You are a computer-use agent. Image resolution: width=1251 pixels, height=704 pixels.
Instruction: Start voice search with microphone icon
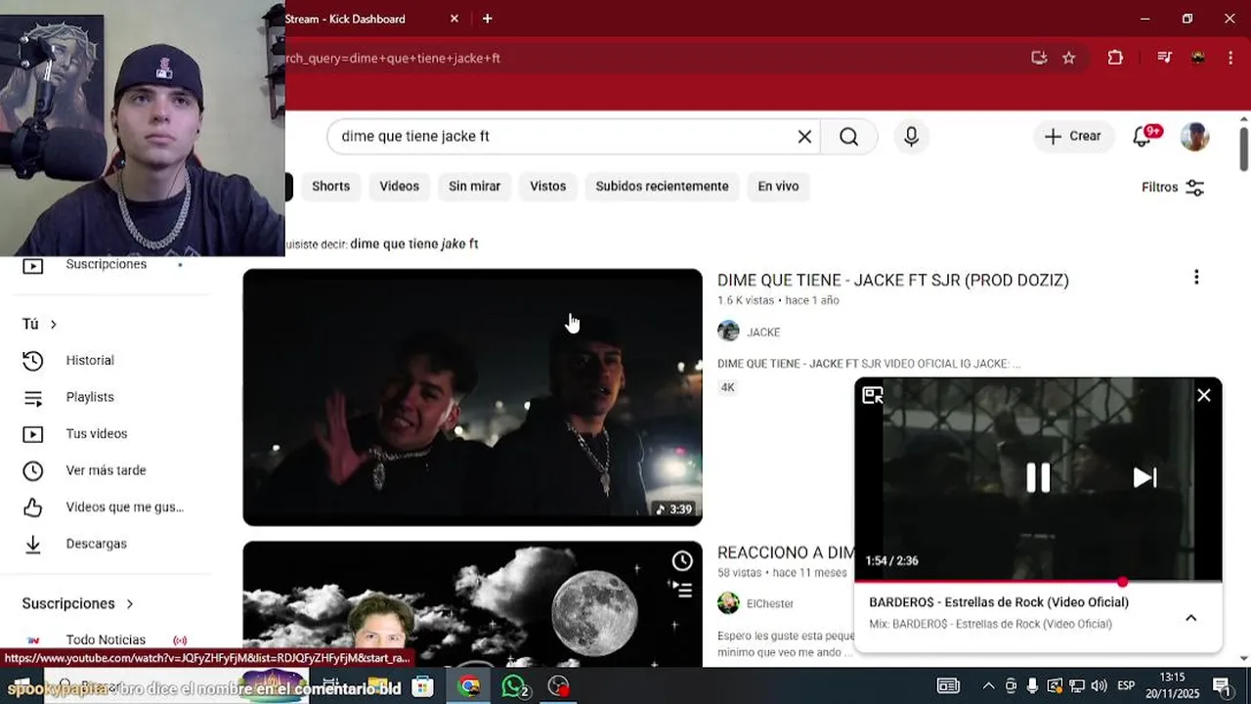pyautogui.click(x=911, y=136)
